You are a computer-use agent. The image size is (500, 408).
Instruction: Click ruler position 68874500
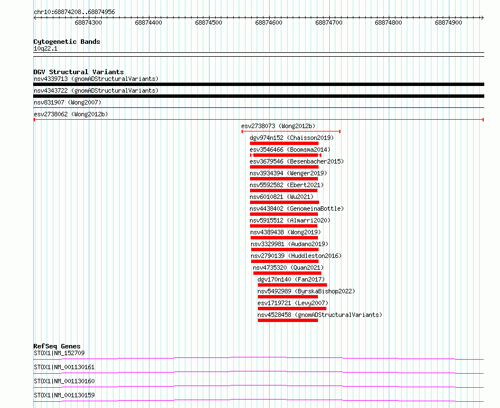click(x=208, y=22)
